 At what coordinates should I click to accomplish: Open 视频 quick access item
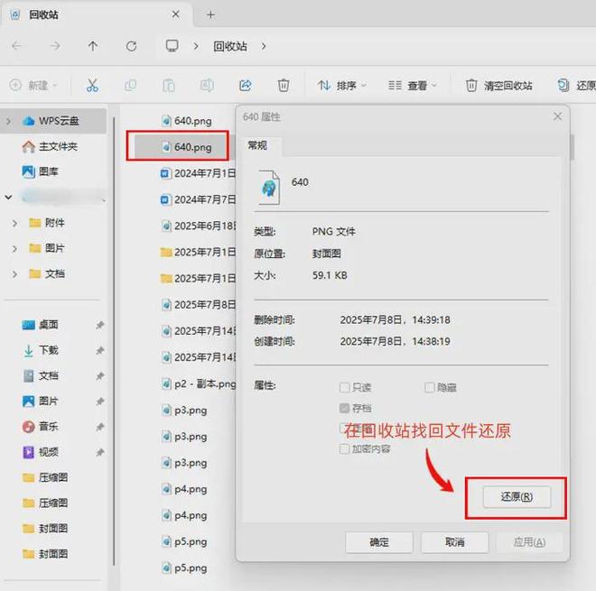pos(41,452)
